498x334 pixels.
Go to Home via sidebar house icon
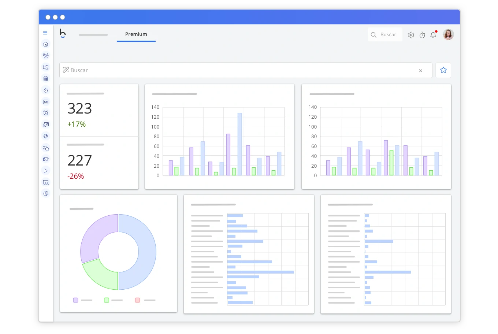[x=46, y=44]
